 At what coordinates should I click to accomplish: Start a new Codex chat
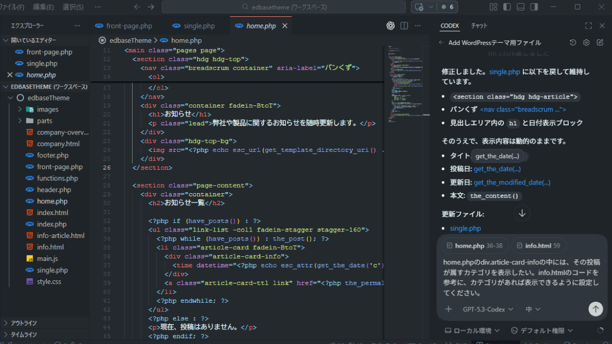coord(600,43)
